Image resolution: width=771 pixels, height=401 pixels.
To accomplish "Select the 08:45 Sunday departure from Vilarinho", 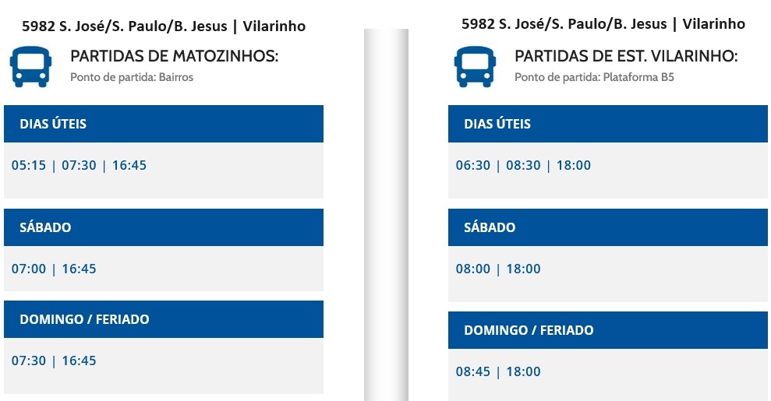I will point(473,371).
